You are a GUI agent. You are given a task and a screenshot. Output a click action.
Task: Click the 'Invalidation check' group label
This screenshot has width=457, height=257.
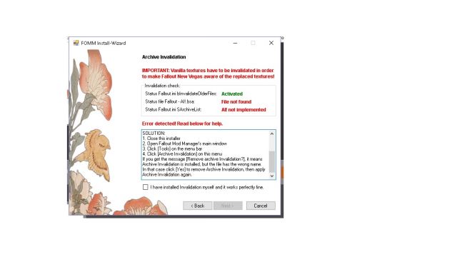click(x=162, y=86)
